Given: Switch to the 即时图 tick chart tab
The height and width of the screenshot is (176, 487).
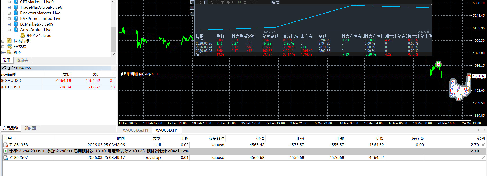Looking at the screenshot, I should (30, 128).
